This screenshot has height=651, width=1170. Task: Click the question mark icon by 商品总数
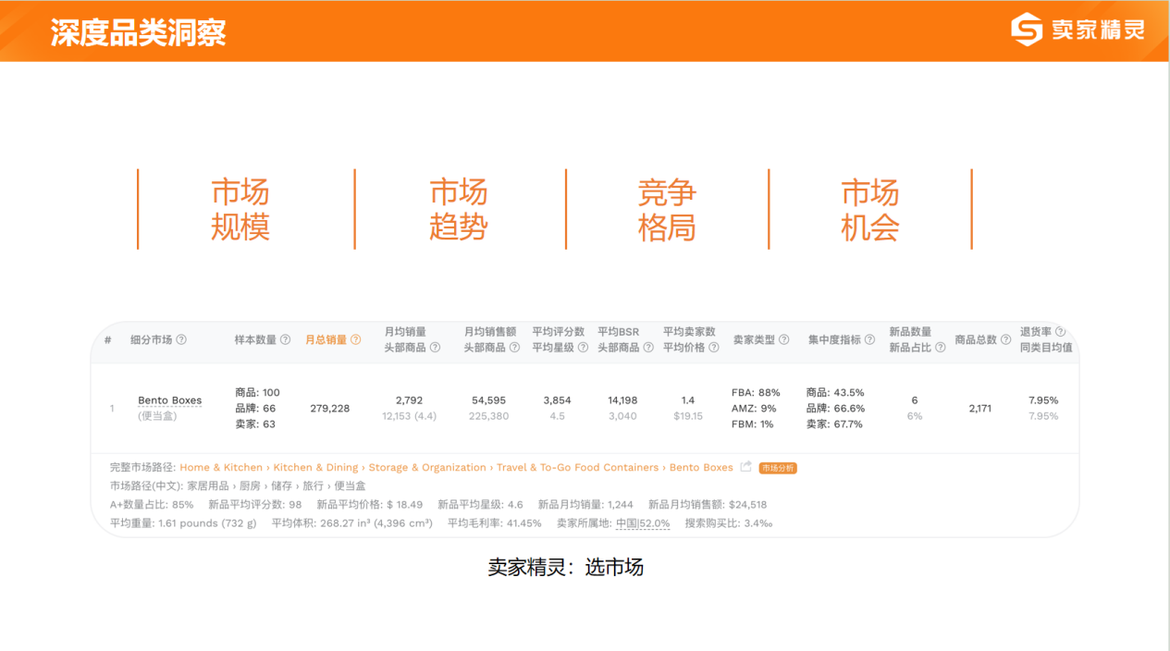point(1004,338)
